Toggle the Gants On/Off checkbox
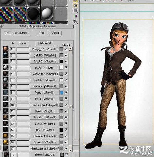The image size is (154, 157). point(66,111)
